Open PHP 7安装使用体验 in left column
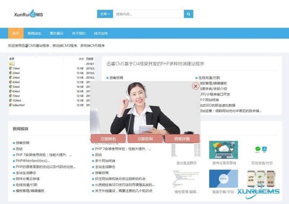The image size is (289, 204). tap(44, 155)
